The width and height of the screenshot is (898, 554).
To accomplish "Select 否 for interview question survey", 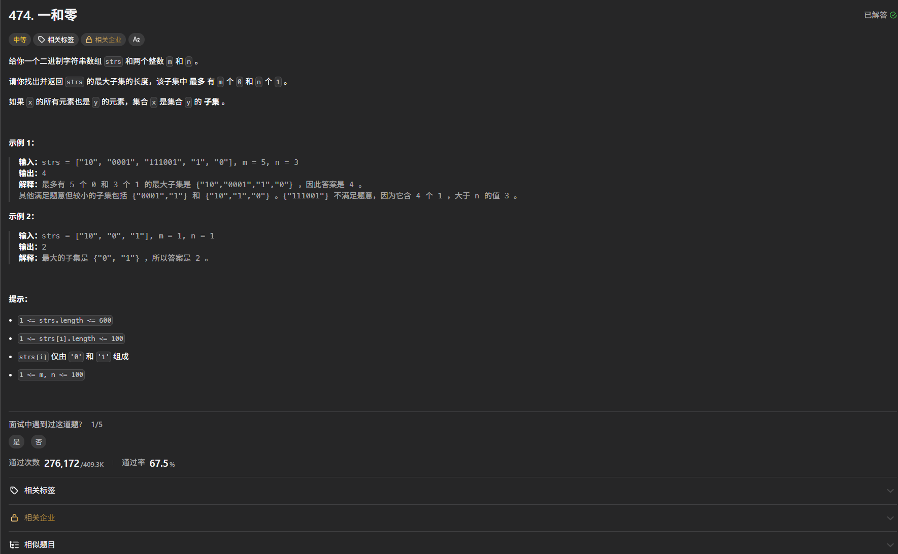I will pyautogui.click(x=39, y=442).
